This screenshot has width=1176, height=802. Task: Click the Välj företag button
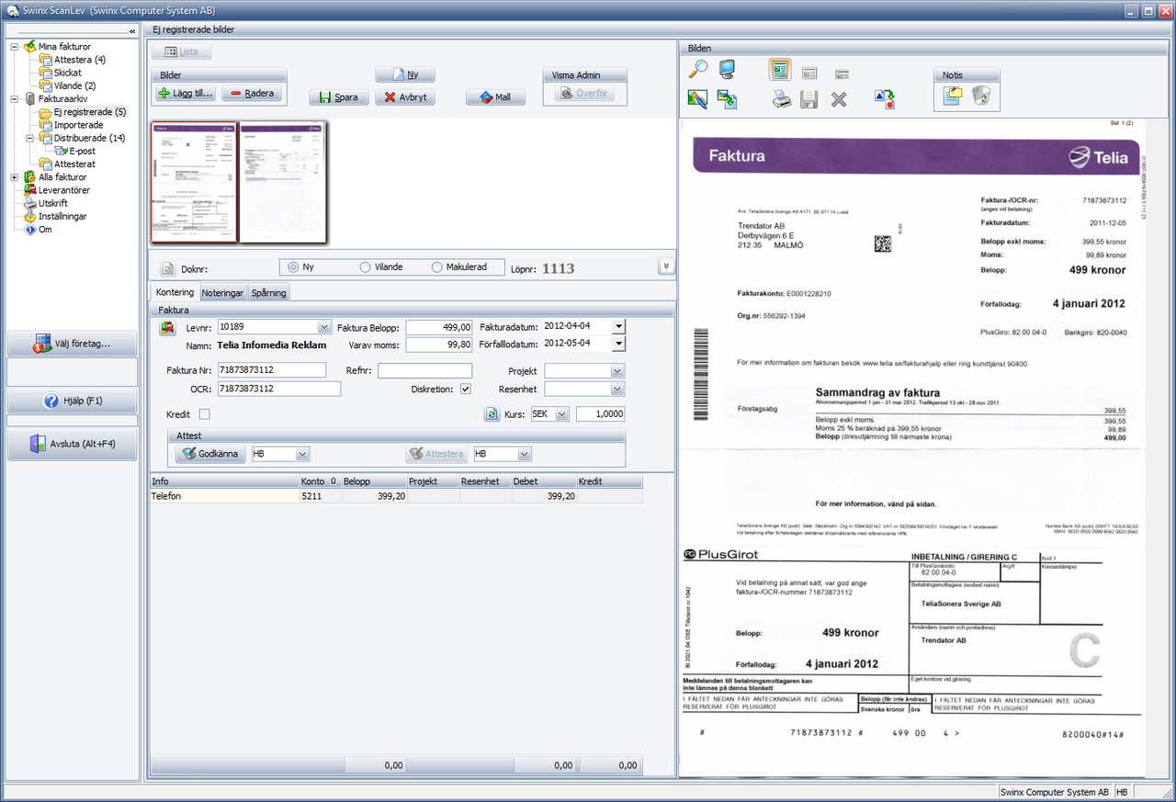tap(72, 344)
